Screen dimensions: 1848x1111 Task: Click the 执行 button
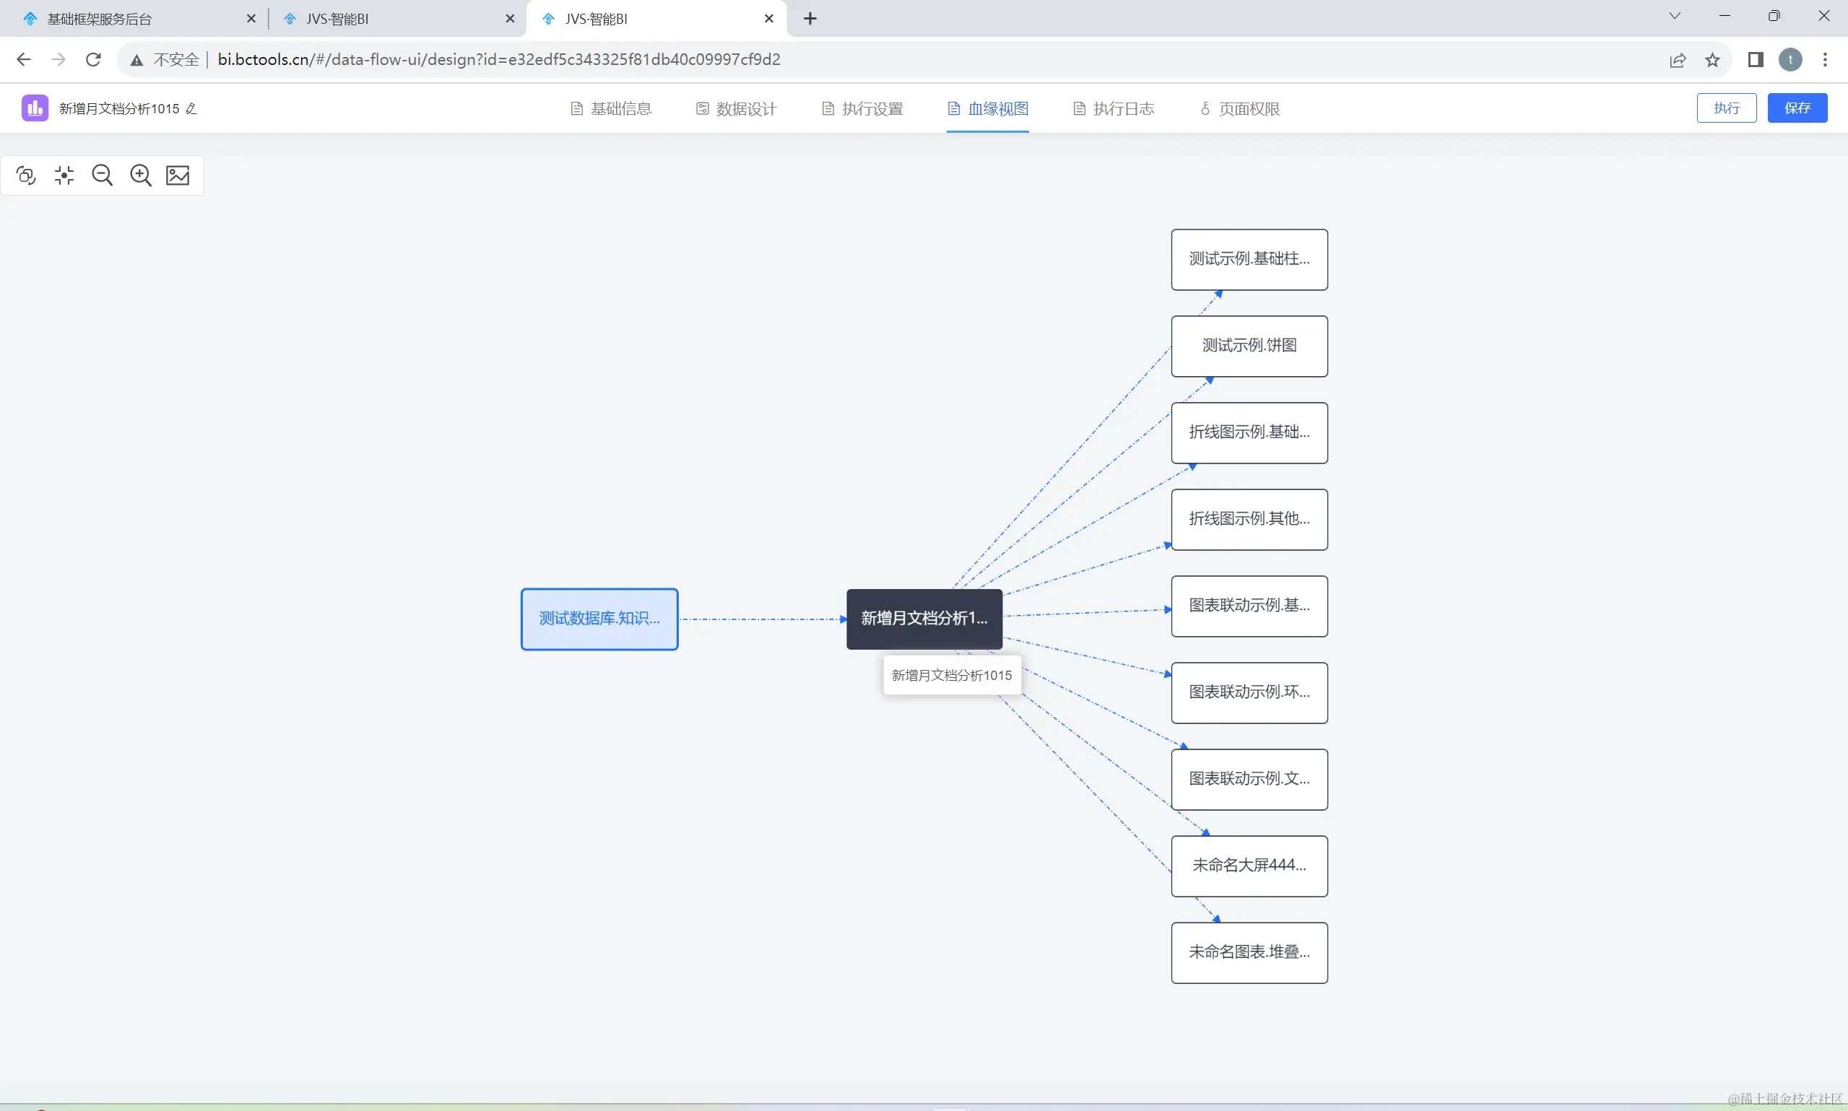tap(1726, 108)
